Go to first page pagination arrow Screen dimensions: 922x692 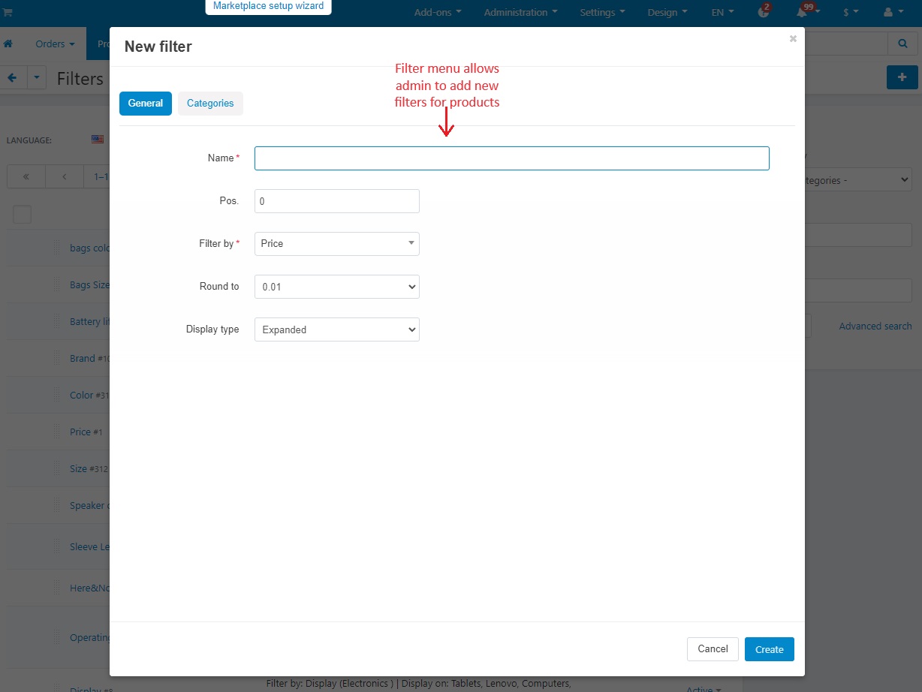(26, 176)
